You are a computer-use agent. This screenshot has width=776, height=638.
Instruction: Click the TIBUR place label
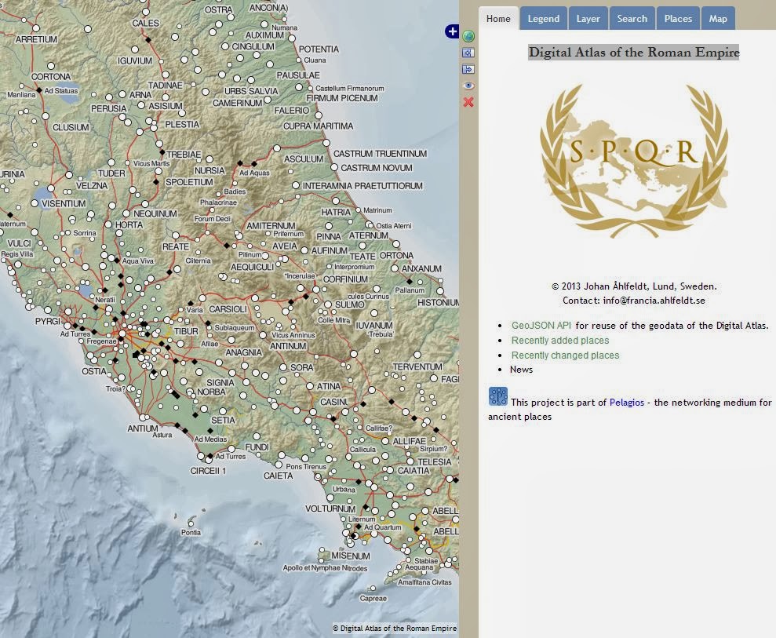pyautogui.click(x=186, y=331)
